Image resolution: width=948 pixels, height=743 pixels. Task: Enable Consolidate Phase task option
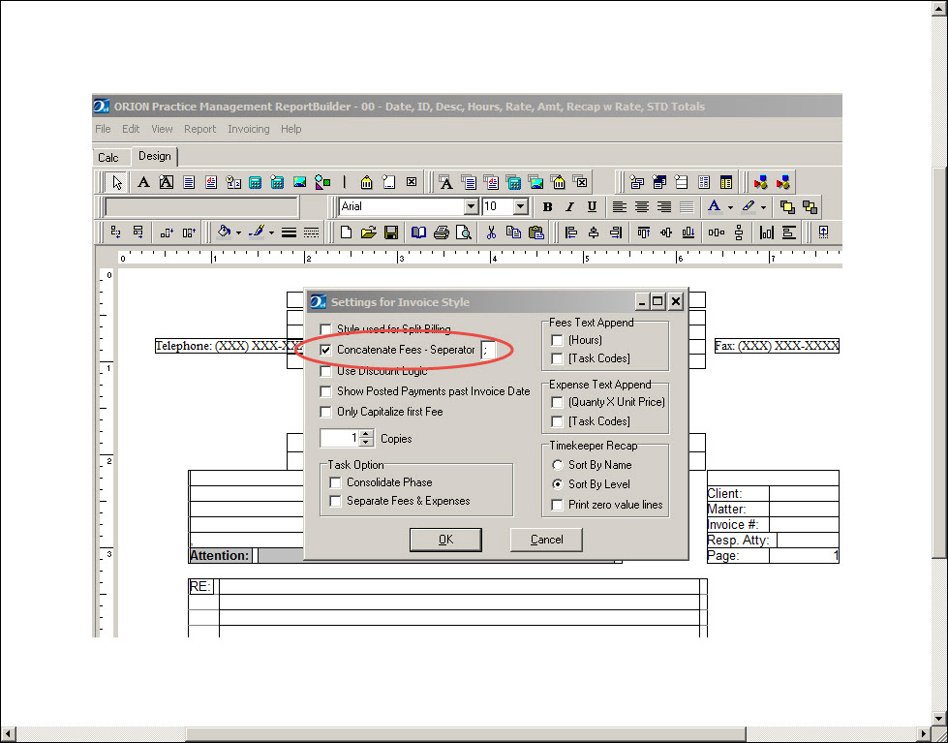click(335, 482)
